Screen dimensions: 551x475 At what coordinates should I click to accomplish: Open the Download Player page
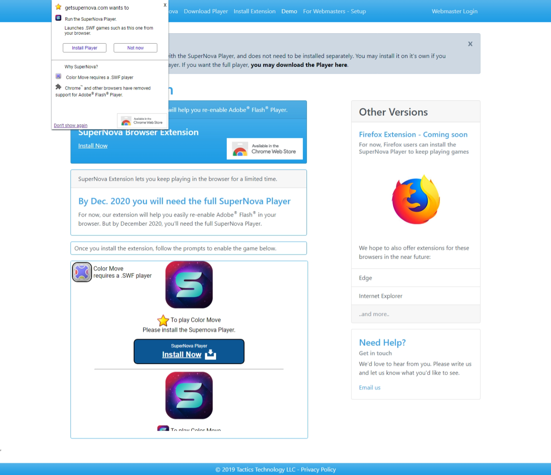click(206, 11)
